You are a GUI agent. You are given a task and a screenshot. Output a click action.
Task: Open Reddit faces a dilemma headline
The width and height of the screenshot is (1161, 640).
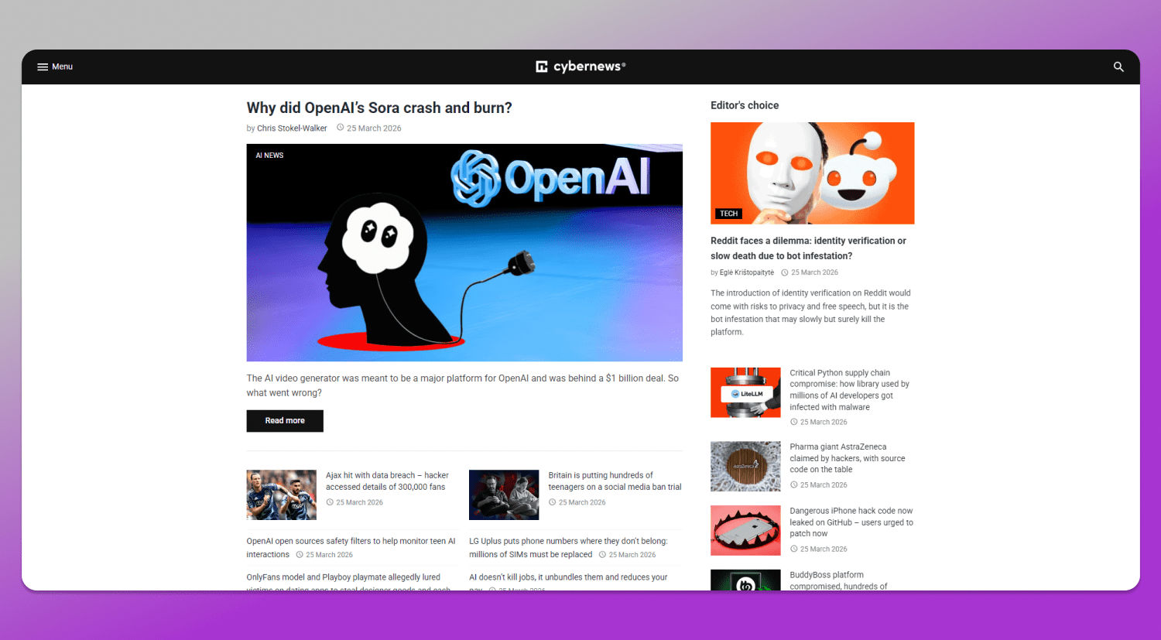pos(808,248)
